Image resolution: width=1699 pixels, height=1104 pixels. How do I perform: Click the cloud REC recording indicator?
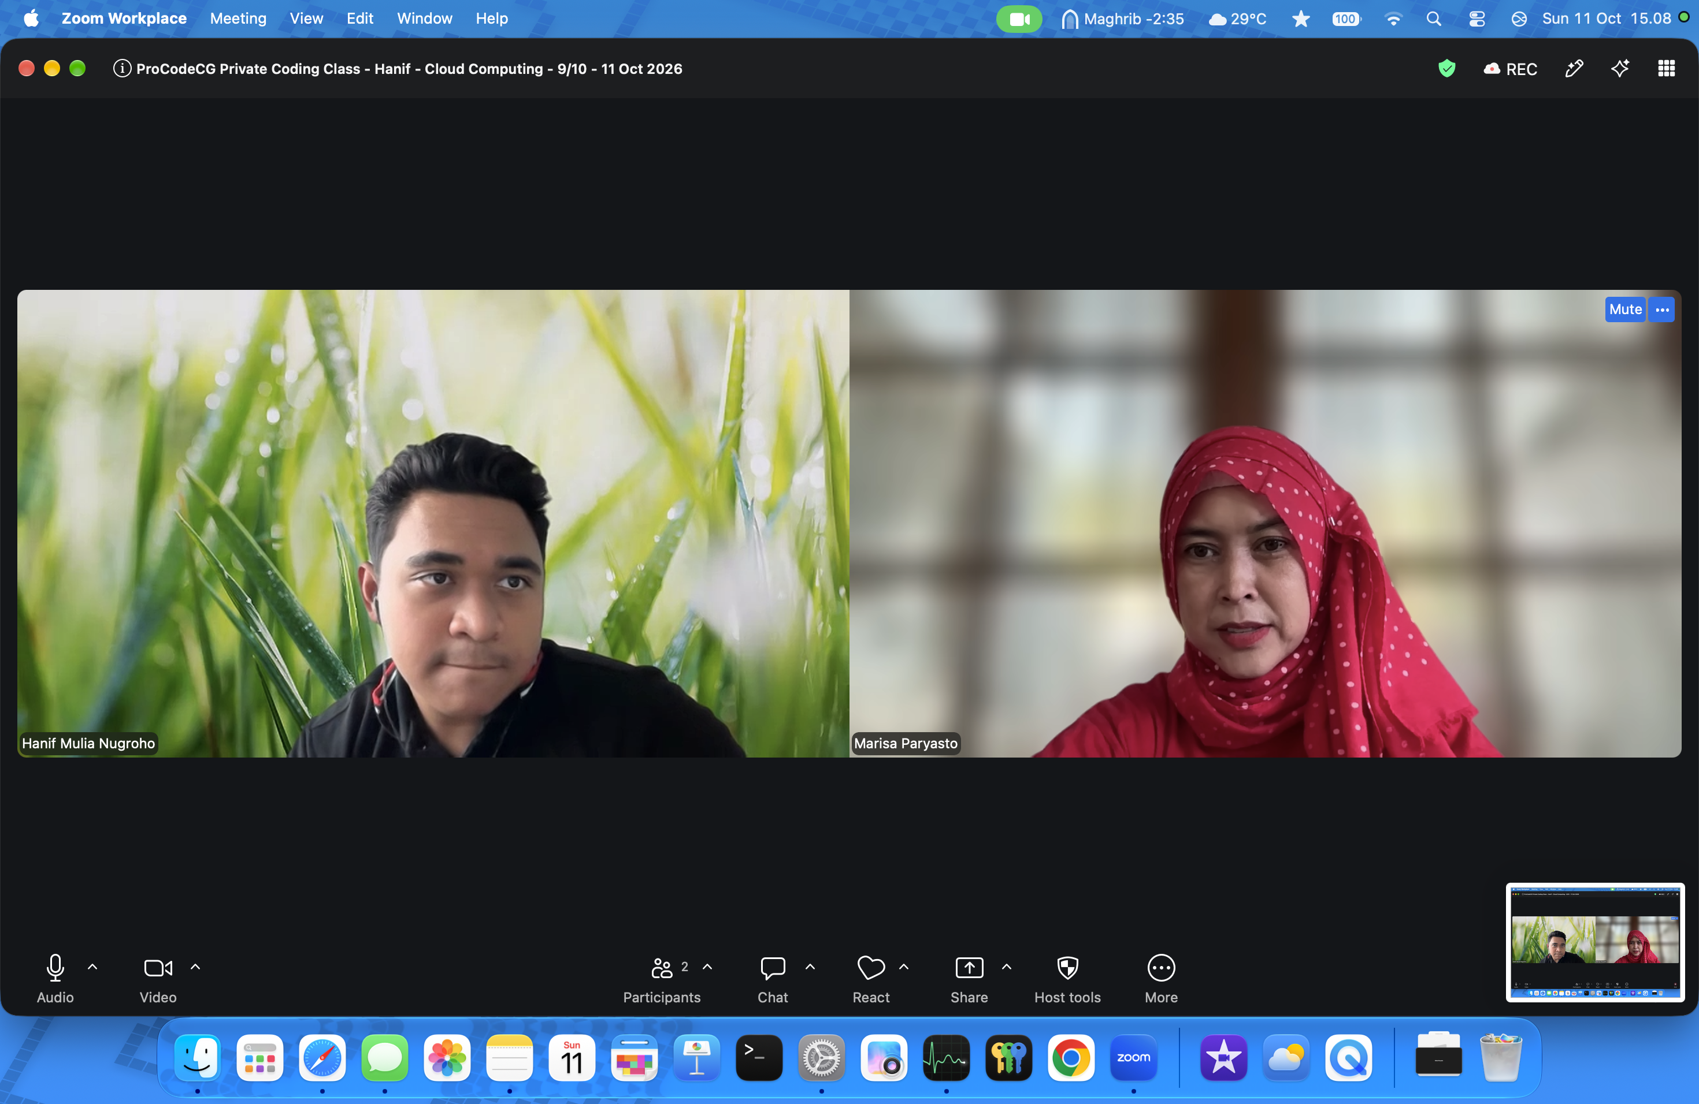(1510, 69)
